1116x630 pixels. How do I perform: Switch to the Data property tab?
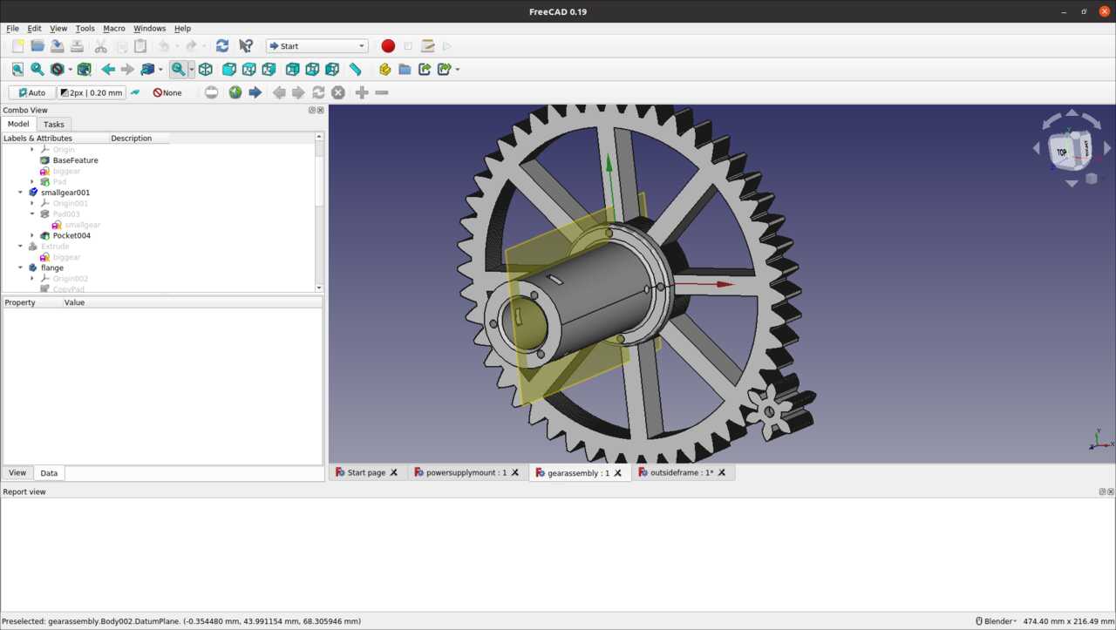pyautogui.click(x=49, y=473)
